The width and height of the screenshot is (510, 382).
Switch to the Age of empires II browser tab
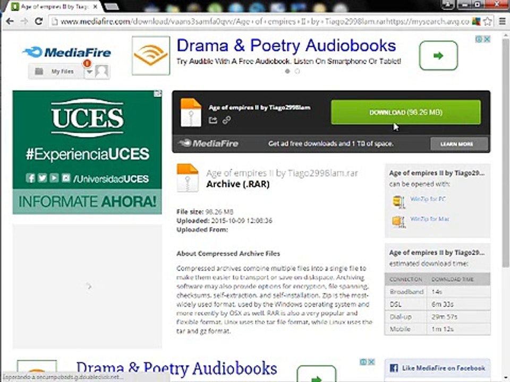[55, 6]
